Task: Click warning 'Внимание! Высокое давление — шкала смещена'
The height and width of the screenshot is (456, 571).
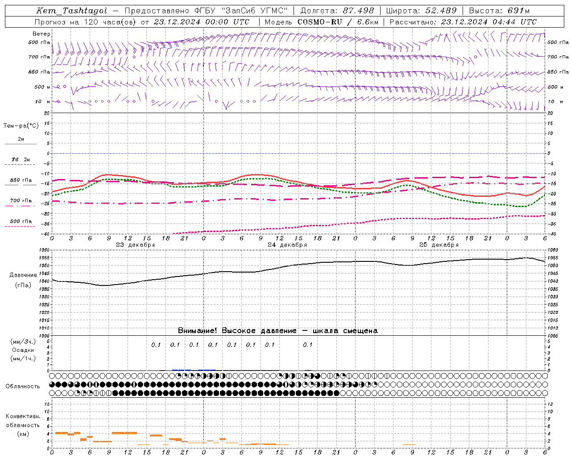Action: (278, 331)
